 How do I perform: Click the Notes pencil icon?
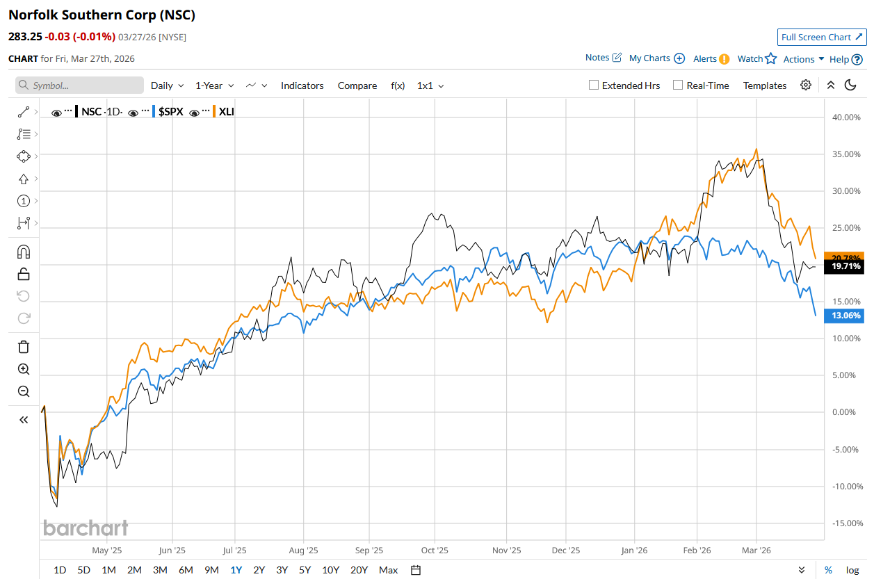(617, 58)
